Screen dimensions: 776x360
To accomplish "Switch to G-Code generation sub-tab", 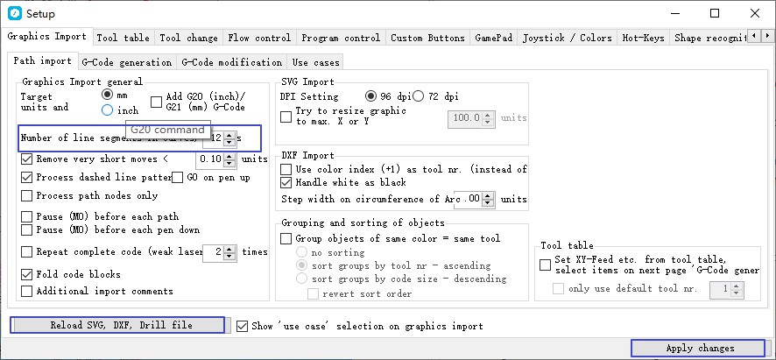I will click(127, 62).
